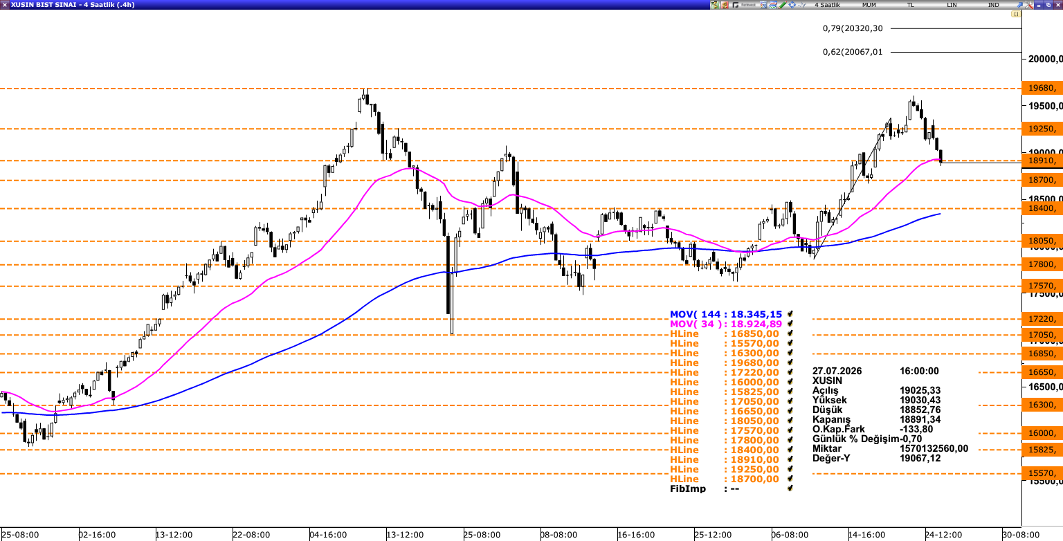Open the LIN scale selector
Image resolution: width=1063 pixels, height=541 pixels.
(952, 5)
